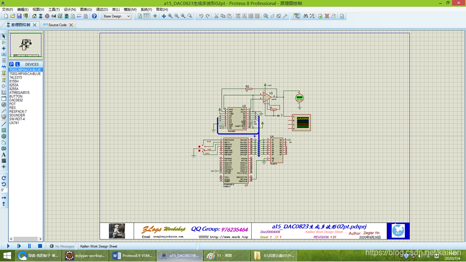Click the No Messages status indicator
Screen dimensions: 466x262
[62, 246]
